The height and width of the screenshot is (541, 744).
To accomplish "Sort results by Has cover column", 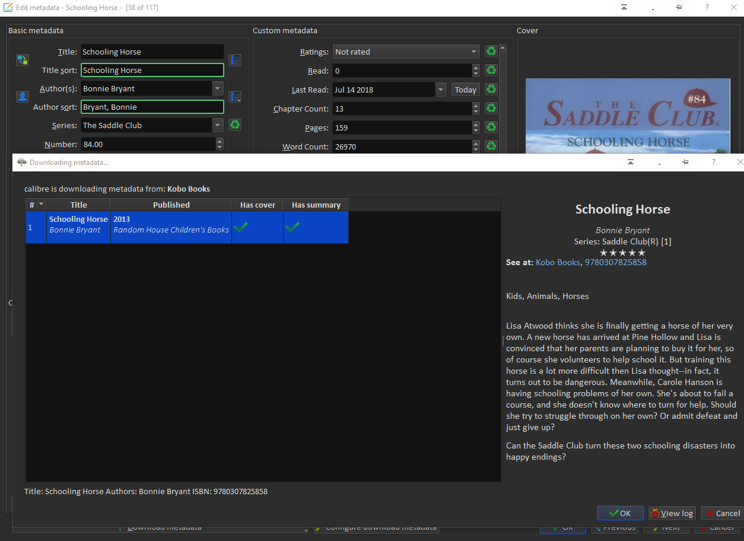I will click(x=257, y=205).
